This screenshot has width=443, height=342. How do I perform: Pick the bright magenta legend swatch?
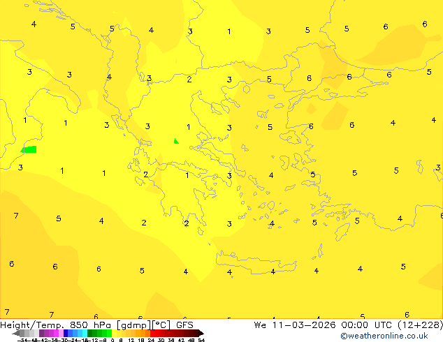tap(56, 333)
